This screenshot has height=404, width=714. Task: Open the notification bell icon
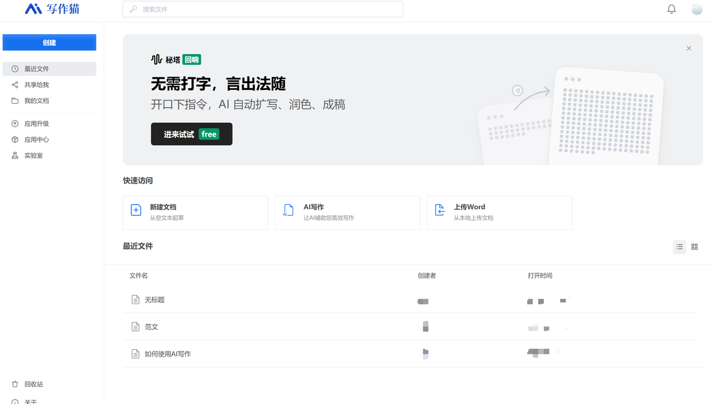(x=672, y=9)
